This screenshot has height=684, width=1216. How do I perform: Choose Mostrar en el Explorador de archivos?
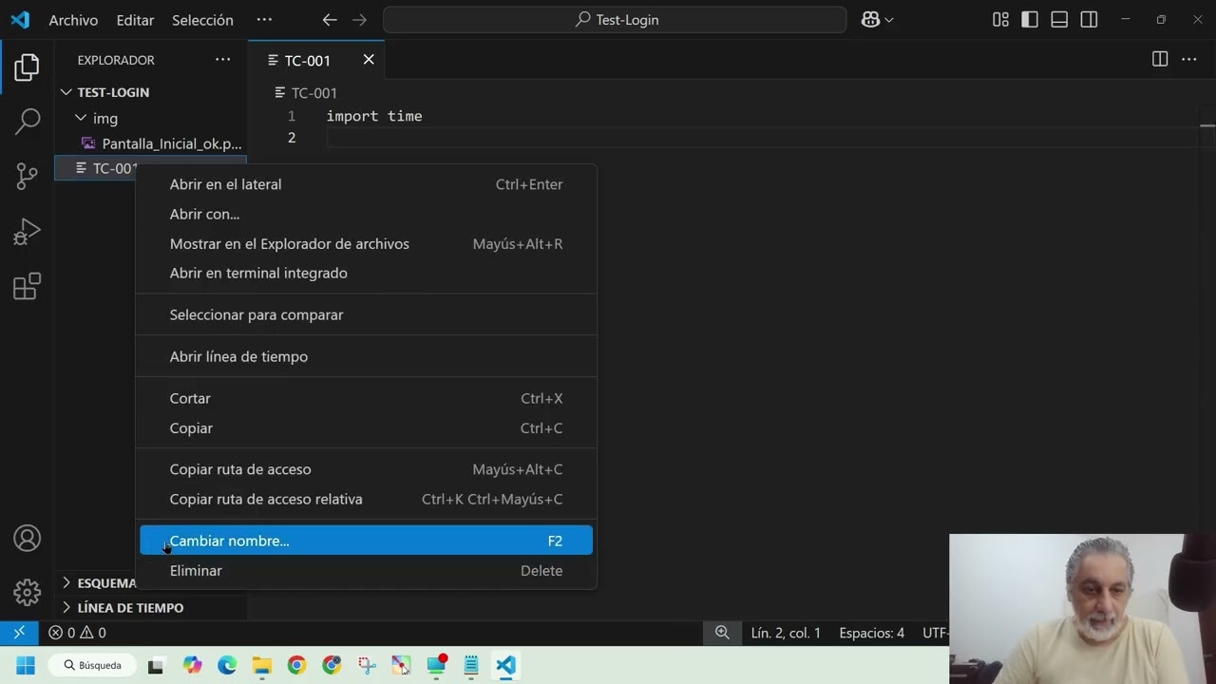coord(366,243)
